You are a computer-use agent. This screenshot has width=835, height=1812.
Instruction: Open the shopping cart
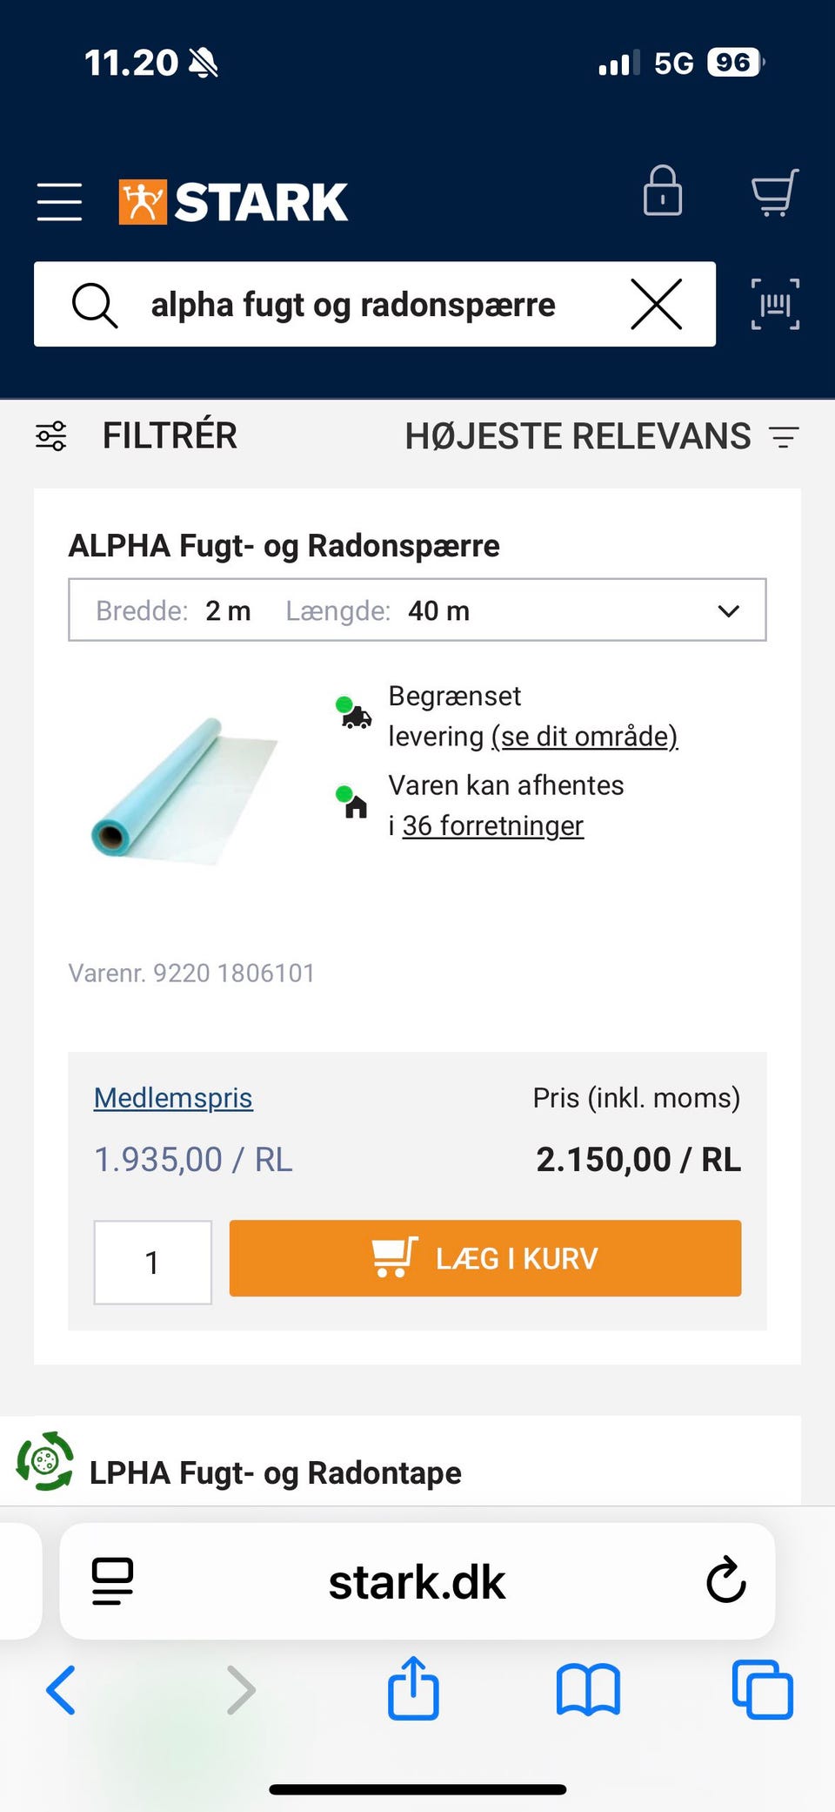(773, 192)
